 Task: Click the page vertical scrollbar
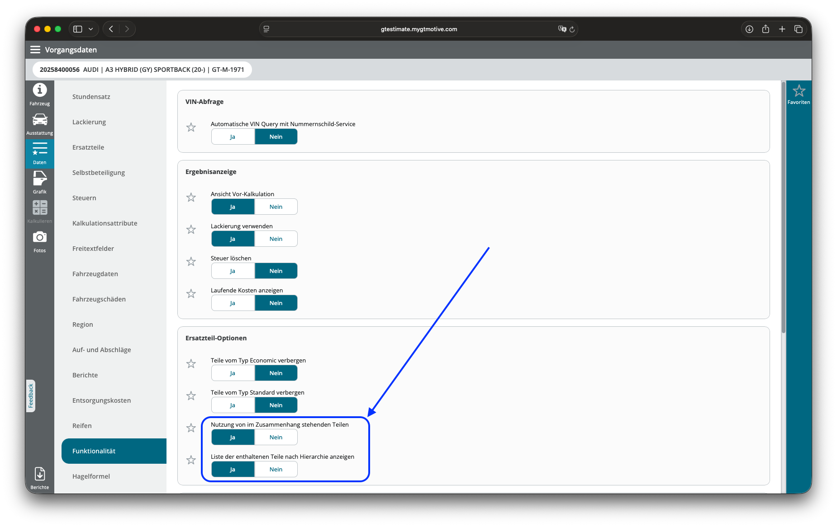point(783,208)
